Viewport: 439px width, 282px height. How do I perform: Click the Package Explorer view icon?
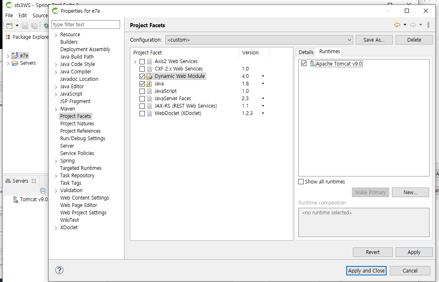(8, 37)
